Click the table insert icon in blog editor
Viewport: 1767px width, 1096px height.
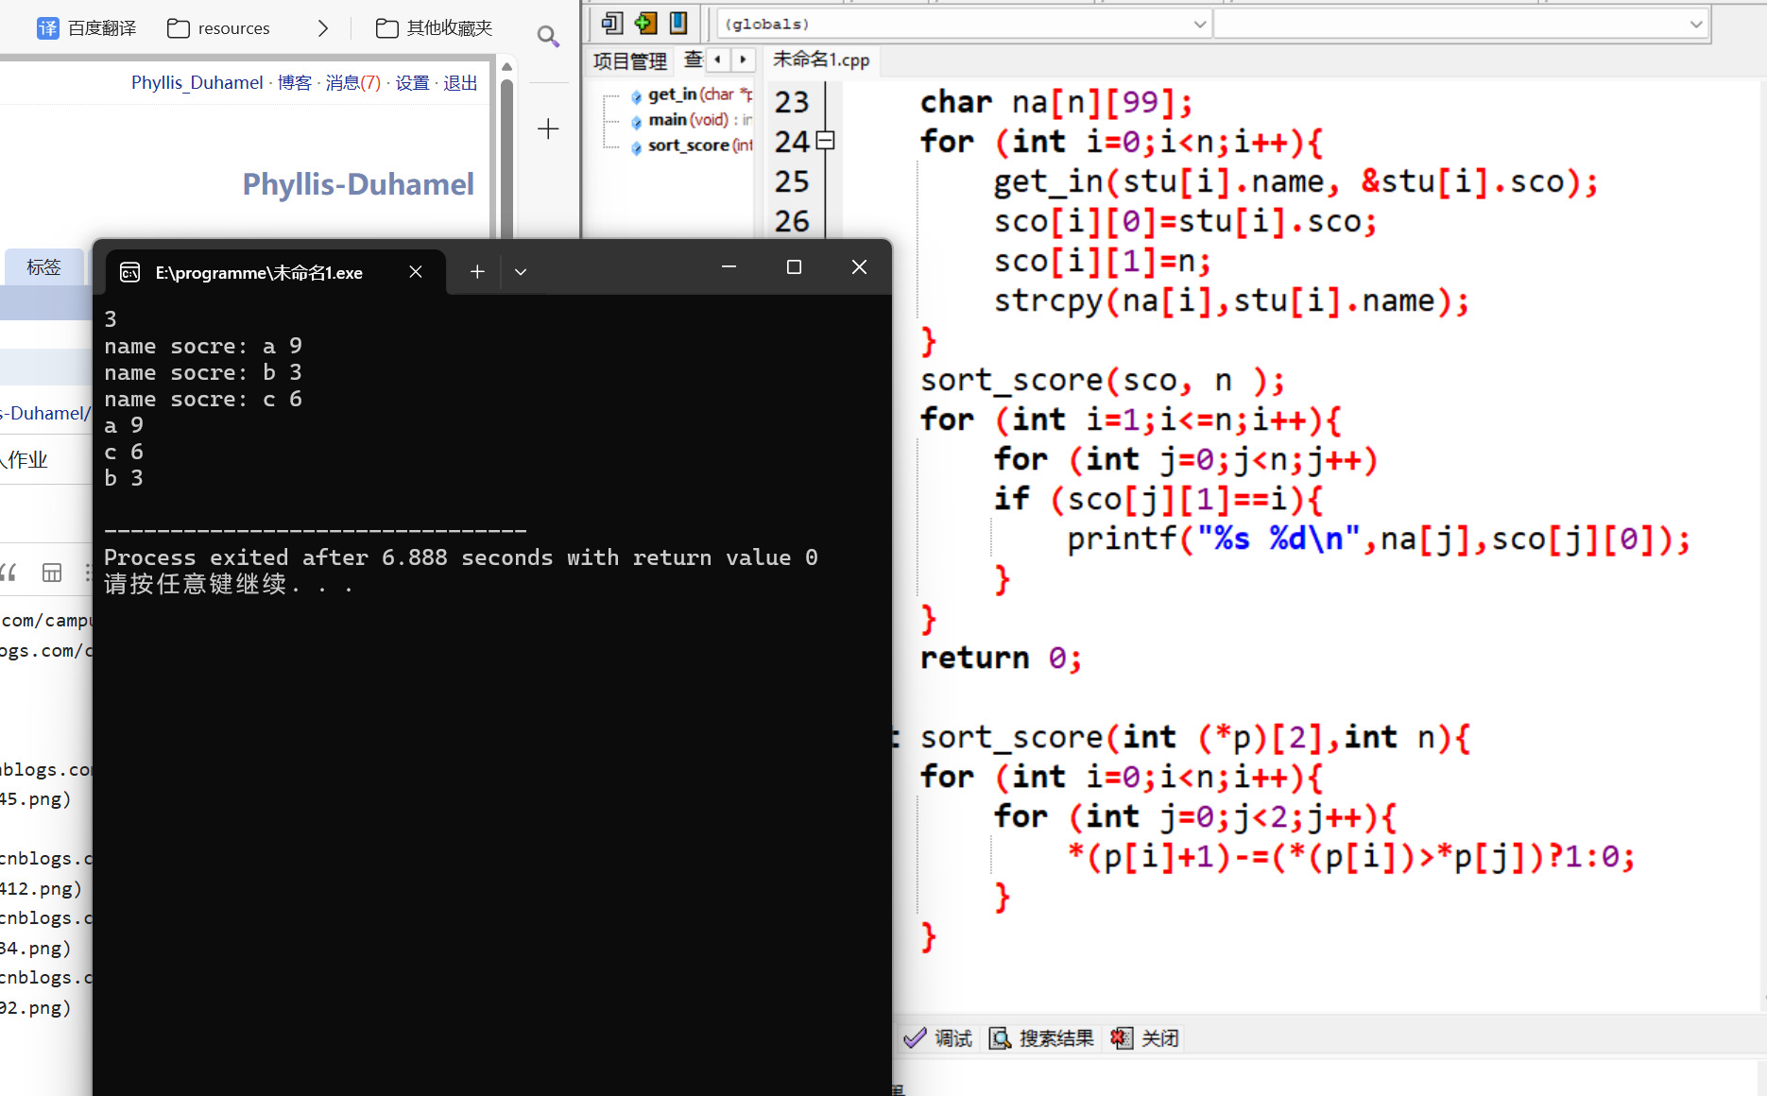pos(52,573)
